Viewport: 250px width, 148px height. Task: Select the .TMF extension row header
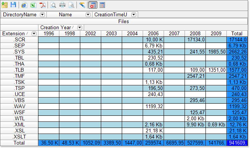pos(19,76)
